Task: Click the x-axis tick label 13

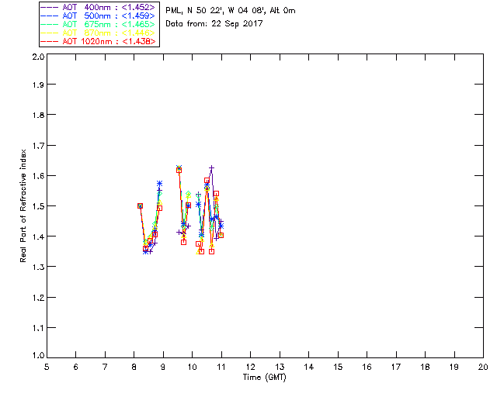Action: point(280,367)
